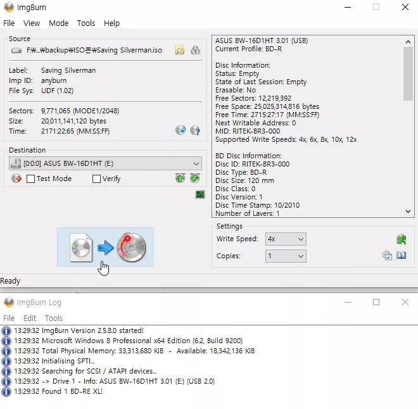This screenshot has width=418, height=409.
Task: Click the 'Current Profile: BD-R' line
Action: (x=248, y=49)
